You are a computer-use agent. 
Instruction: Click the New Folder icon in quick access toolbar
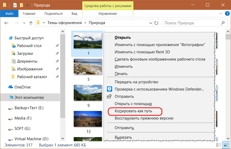(x=22, y=5)
